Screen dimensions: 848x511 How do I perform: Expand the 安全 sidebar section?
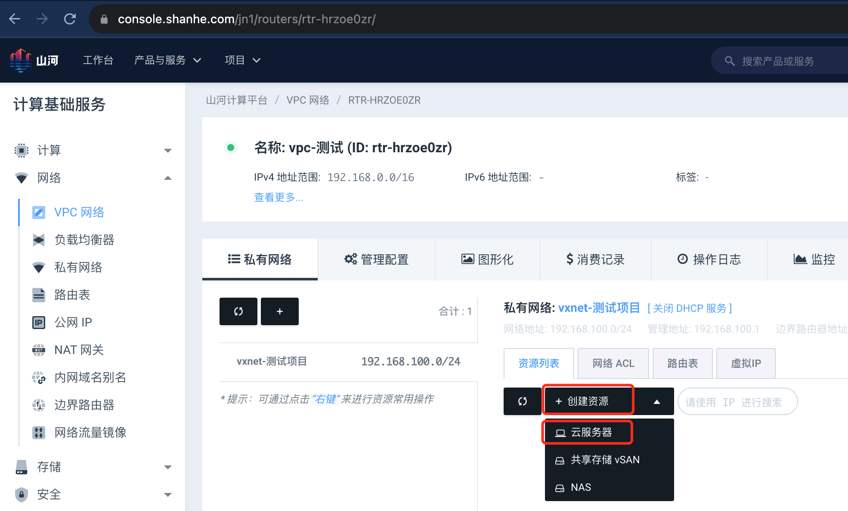[168, 495]
